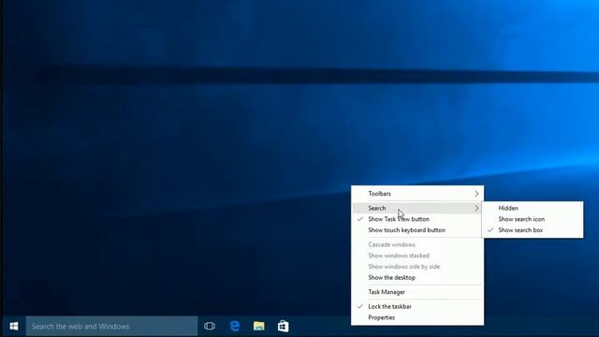The image size is (599, 337).
Task: Toggle 'Lock the taskbar' option
Action: point(417,306)
